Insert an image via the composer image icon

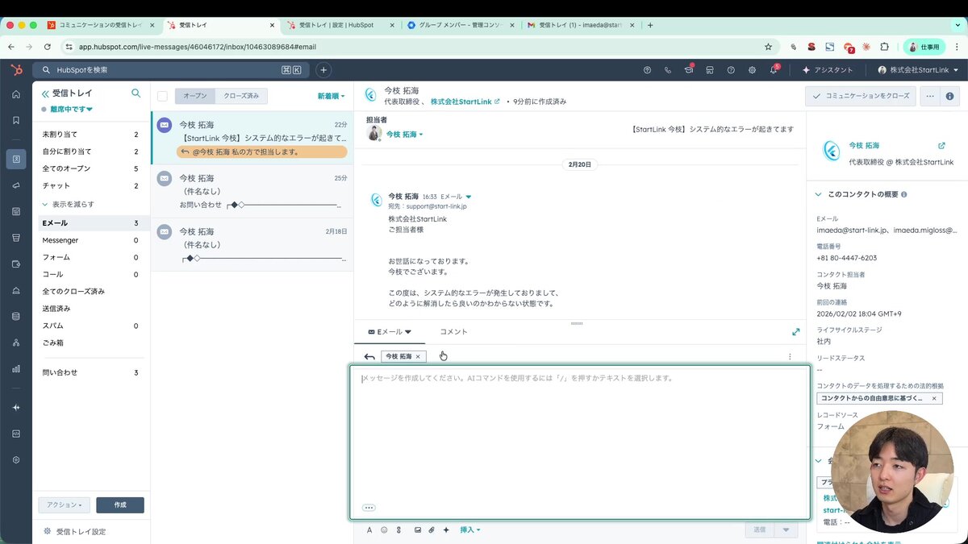tap(417, 529)
